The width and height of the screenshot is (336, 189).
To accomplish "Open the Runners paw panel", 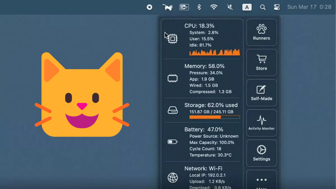I will 262,32.
